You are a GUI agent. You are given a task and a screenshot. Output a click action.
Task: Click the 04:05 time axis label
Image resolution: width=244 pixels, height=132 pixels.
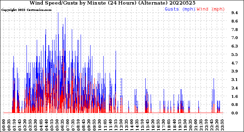(x=41, y=125)
